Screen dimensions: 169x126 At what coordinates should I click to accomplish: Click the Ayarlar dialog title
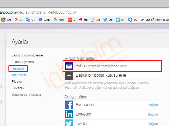[x=20, y=41]
